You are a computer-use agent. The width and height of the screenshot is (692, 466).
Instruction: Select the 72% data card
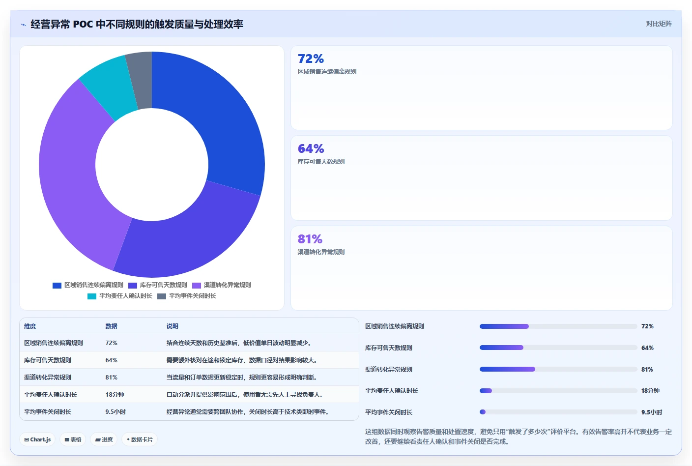(x=482, y=88)
